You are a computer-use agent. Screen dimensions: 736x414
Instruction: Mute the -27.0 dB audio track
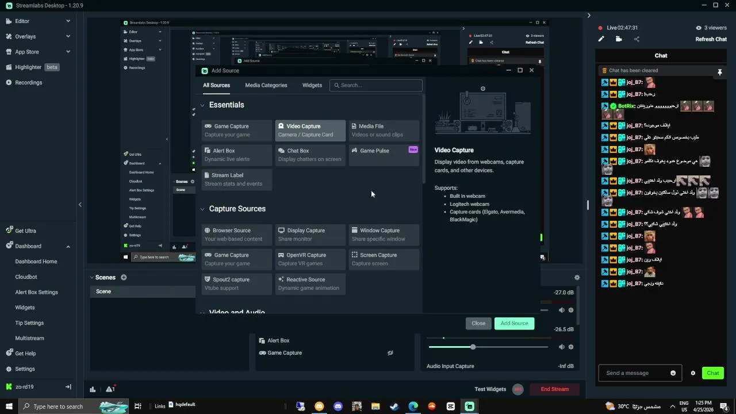[x=561, y=310]
